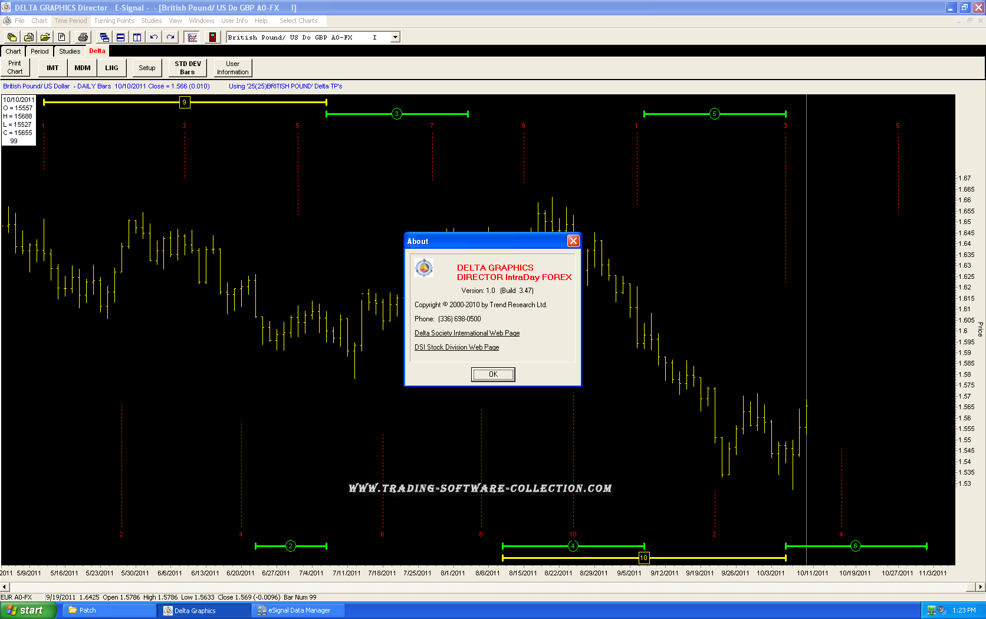Viewport: 986px width, 619px height.
Task: Switch to the Studies tab
Action: click(70, 51)
